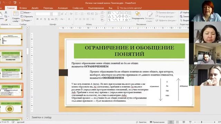Click the Italic К formatting icon
This screenshot has height=124, width=221.
[41, 19]
